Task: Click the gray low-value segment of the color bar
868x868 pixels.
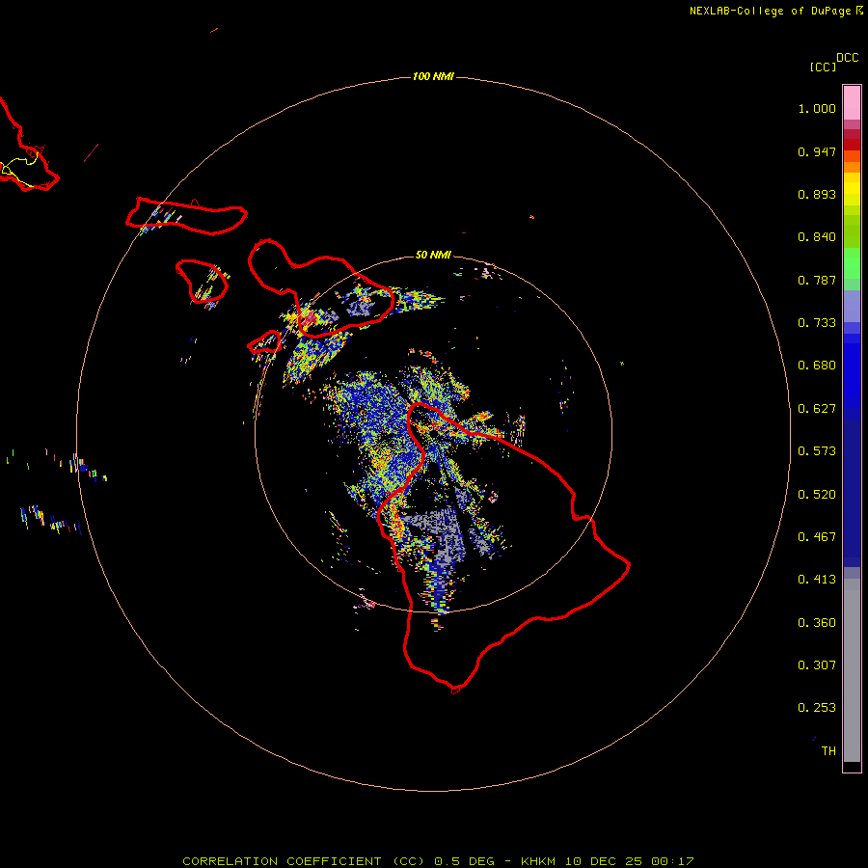Action: coord(852,670)
